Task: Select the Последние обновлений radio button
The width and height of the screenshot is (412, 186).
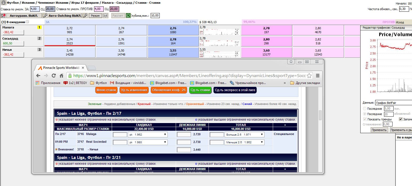Action: coord(365,114)
